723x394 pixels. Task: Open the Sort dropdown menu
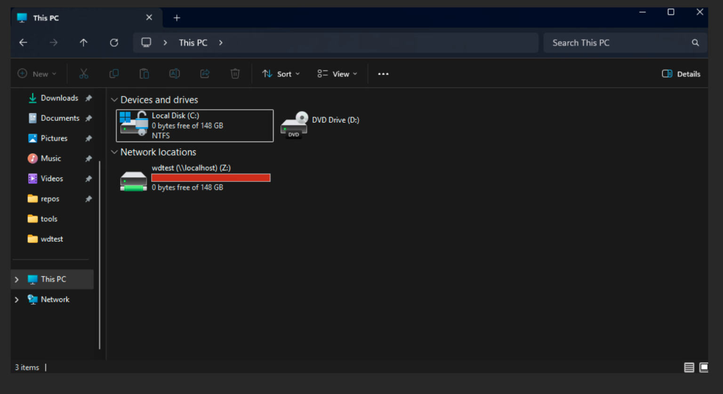(281, 74)
